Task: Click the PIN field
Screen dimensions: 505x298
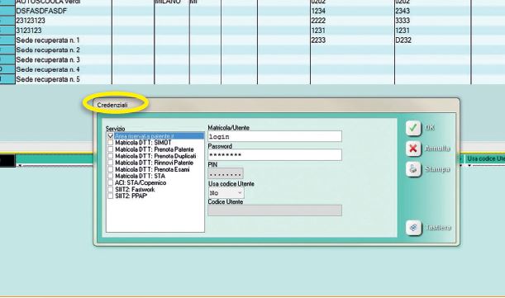Action: (x=226, y=174)
